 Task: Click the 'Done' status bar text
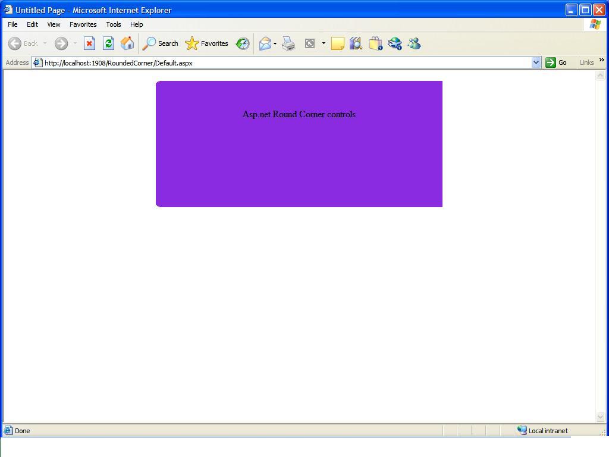(22, 431)
